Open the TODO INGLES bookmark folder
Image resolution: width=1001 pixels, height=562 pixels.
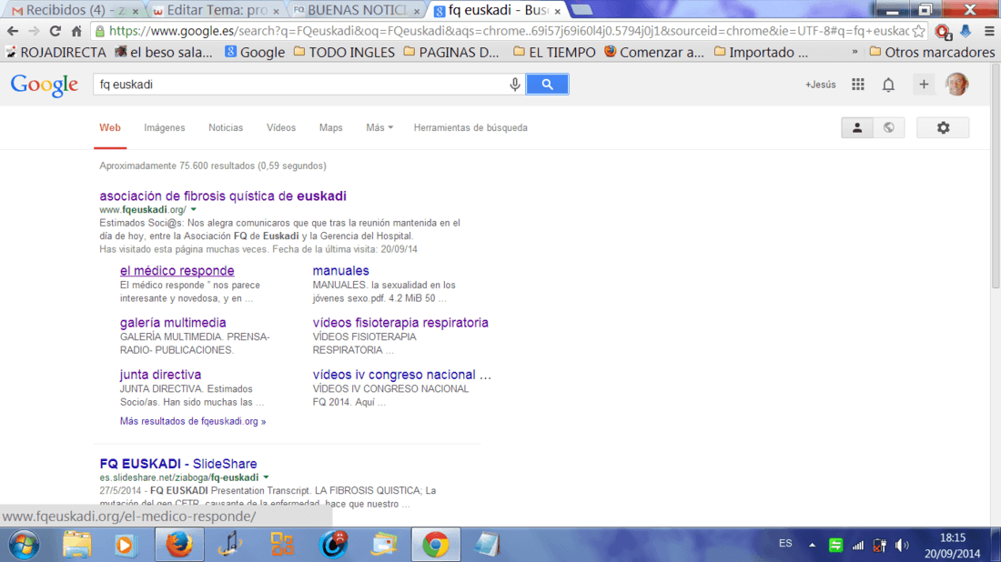click(x=344, y=53)
